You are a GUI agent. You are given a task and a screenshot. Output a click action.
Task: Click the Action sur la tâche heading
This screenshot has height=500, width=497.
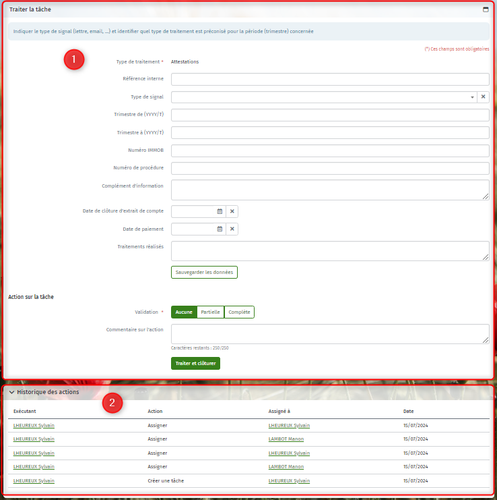(31, 297)
